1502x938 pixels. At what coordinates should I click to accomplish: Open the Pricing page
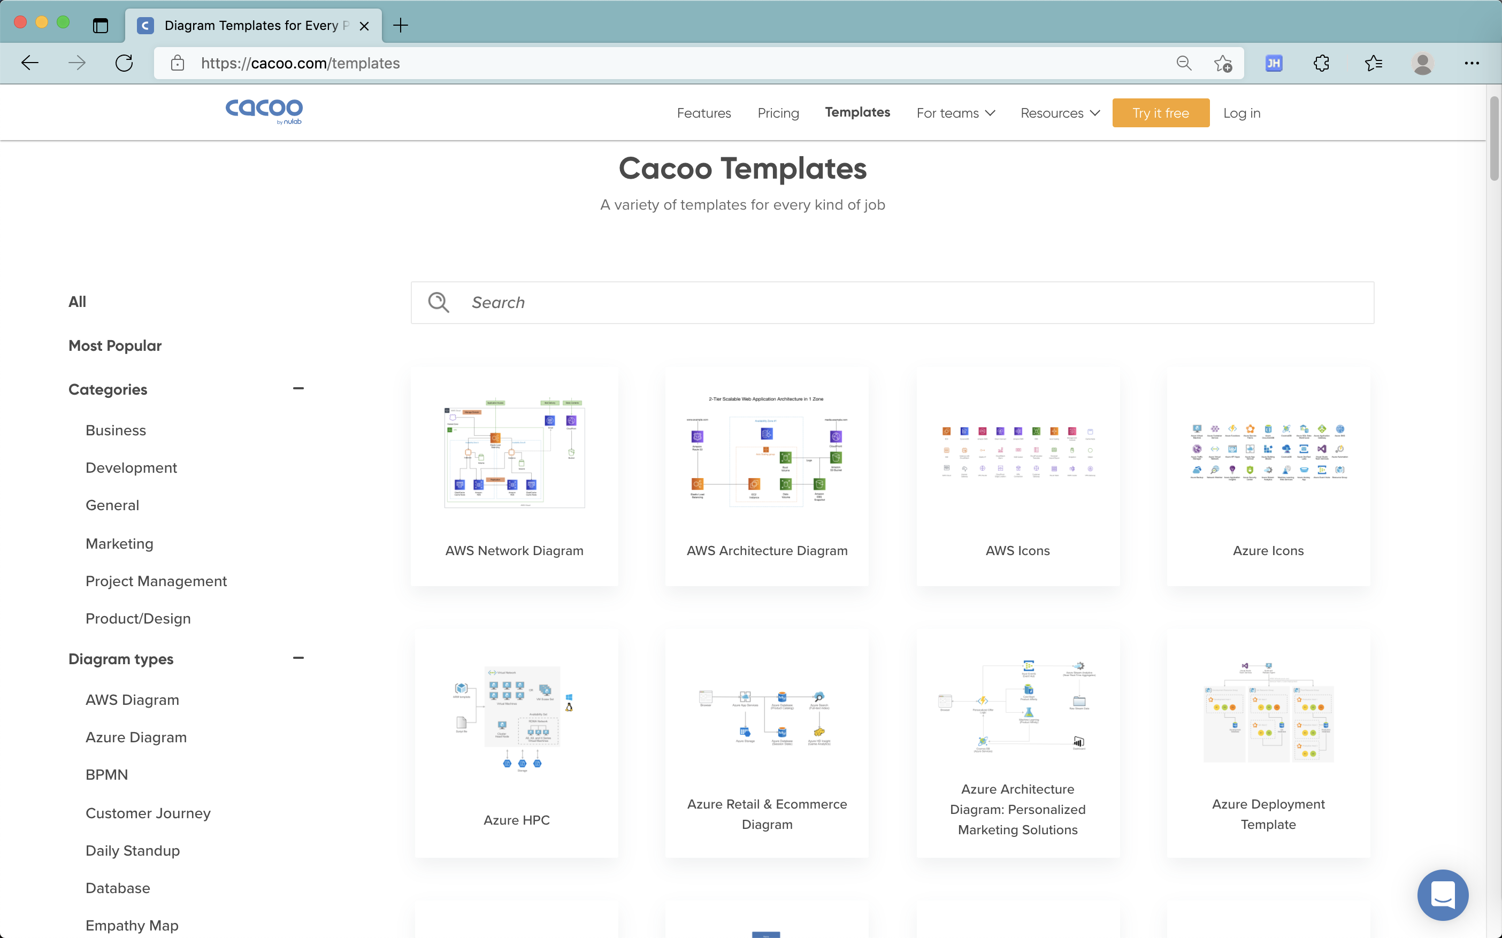click(x=778, y=113)
